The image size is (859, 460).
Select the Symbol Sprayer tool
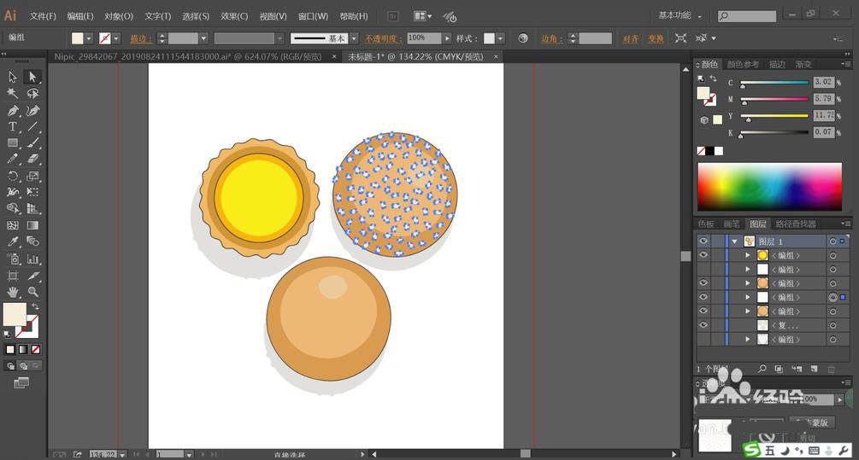13,259
